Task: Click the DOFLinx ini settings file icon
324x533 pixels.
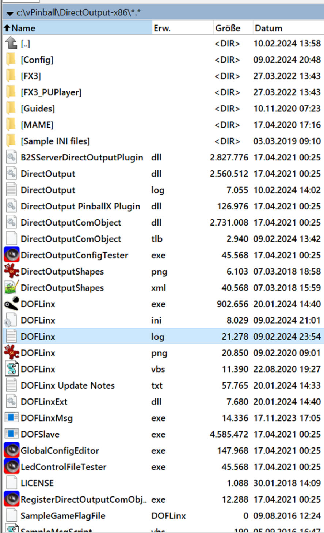Action: pyautogui.click(x=11, y=320)
